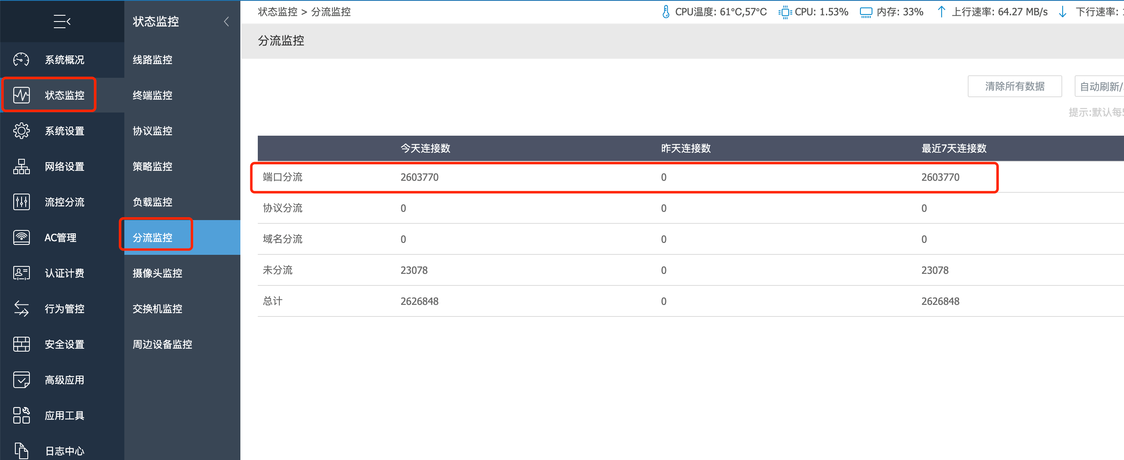The width and height of the screenshot is (1124, 460).
Task: Click the 系统概况 dashboard gauge icon
Action: coord(21,59)
